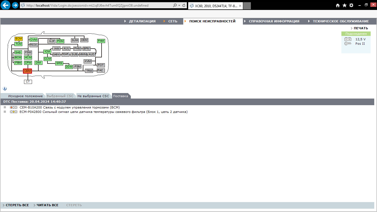Click the browser address bar
The width and height of the screenshot is (377, 212).
[x=96, y=5]
